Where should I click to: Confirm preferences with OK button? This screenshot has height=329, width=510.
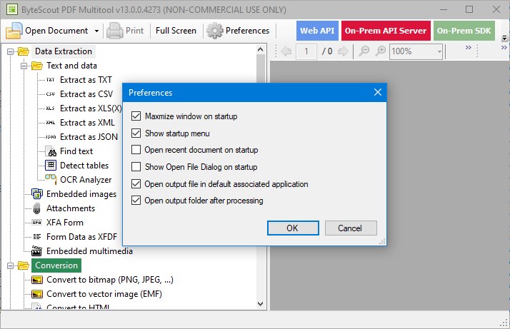point(293,228)
